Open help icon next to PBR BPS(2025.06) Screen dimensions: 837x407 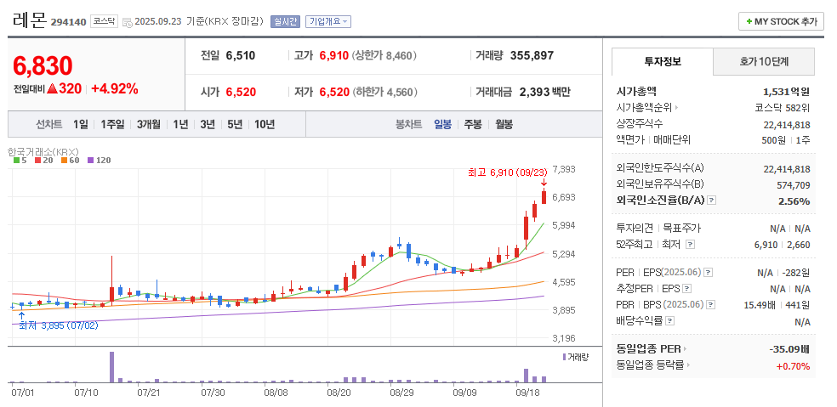coord(709,304)
